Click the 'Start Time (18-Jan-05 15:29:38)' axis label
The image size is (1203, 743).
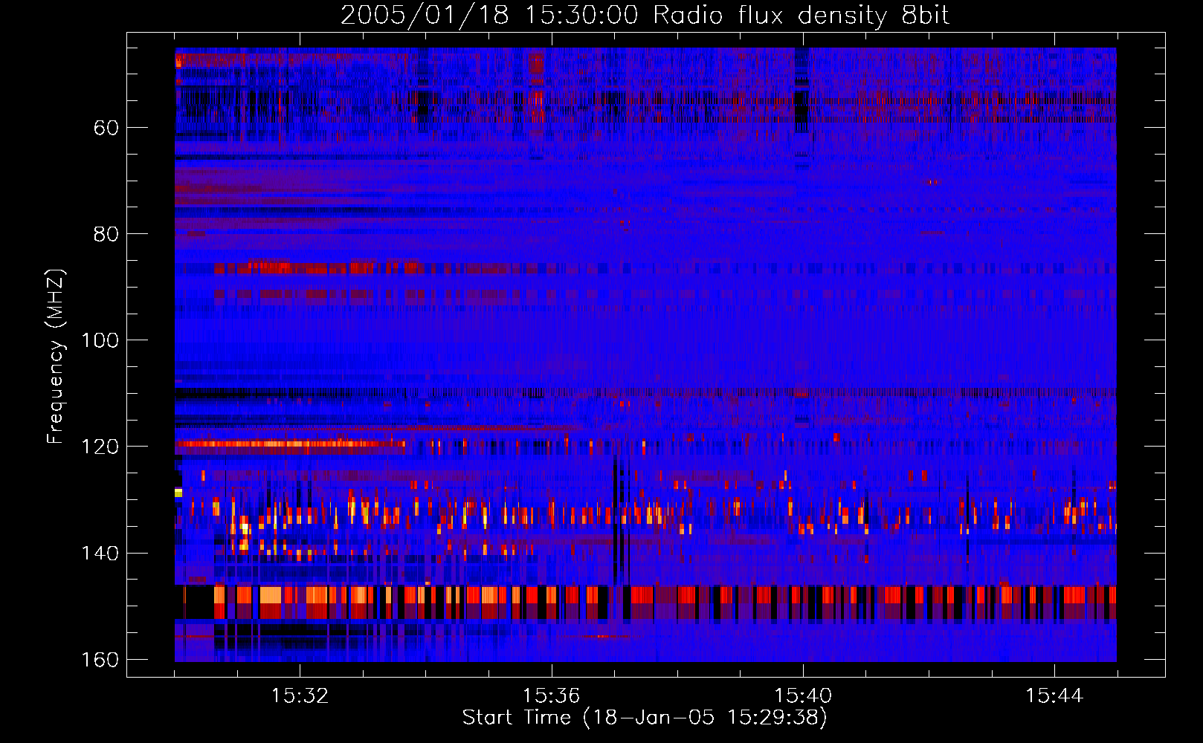click(x=645, y=718)
